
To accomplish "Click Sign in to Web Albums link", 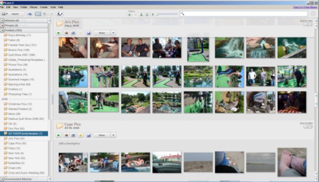I will [305, 7].
